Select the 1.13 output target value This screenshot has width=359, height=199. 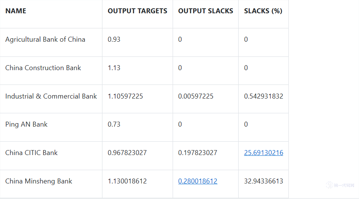(x=114, y=68)
